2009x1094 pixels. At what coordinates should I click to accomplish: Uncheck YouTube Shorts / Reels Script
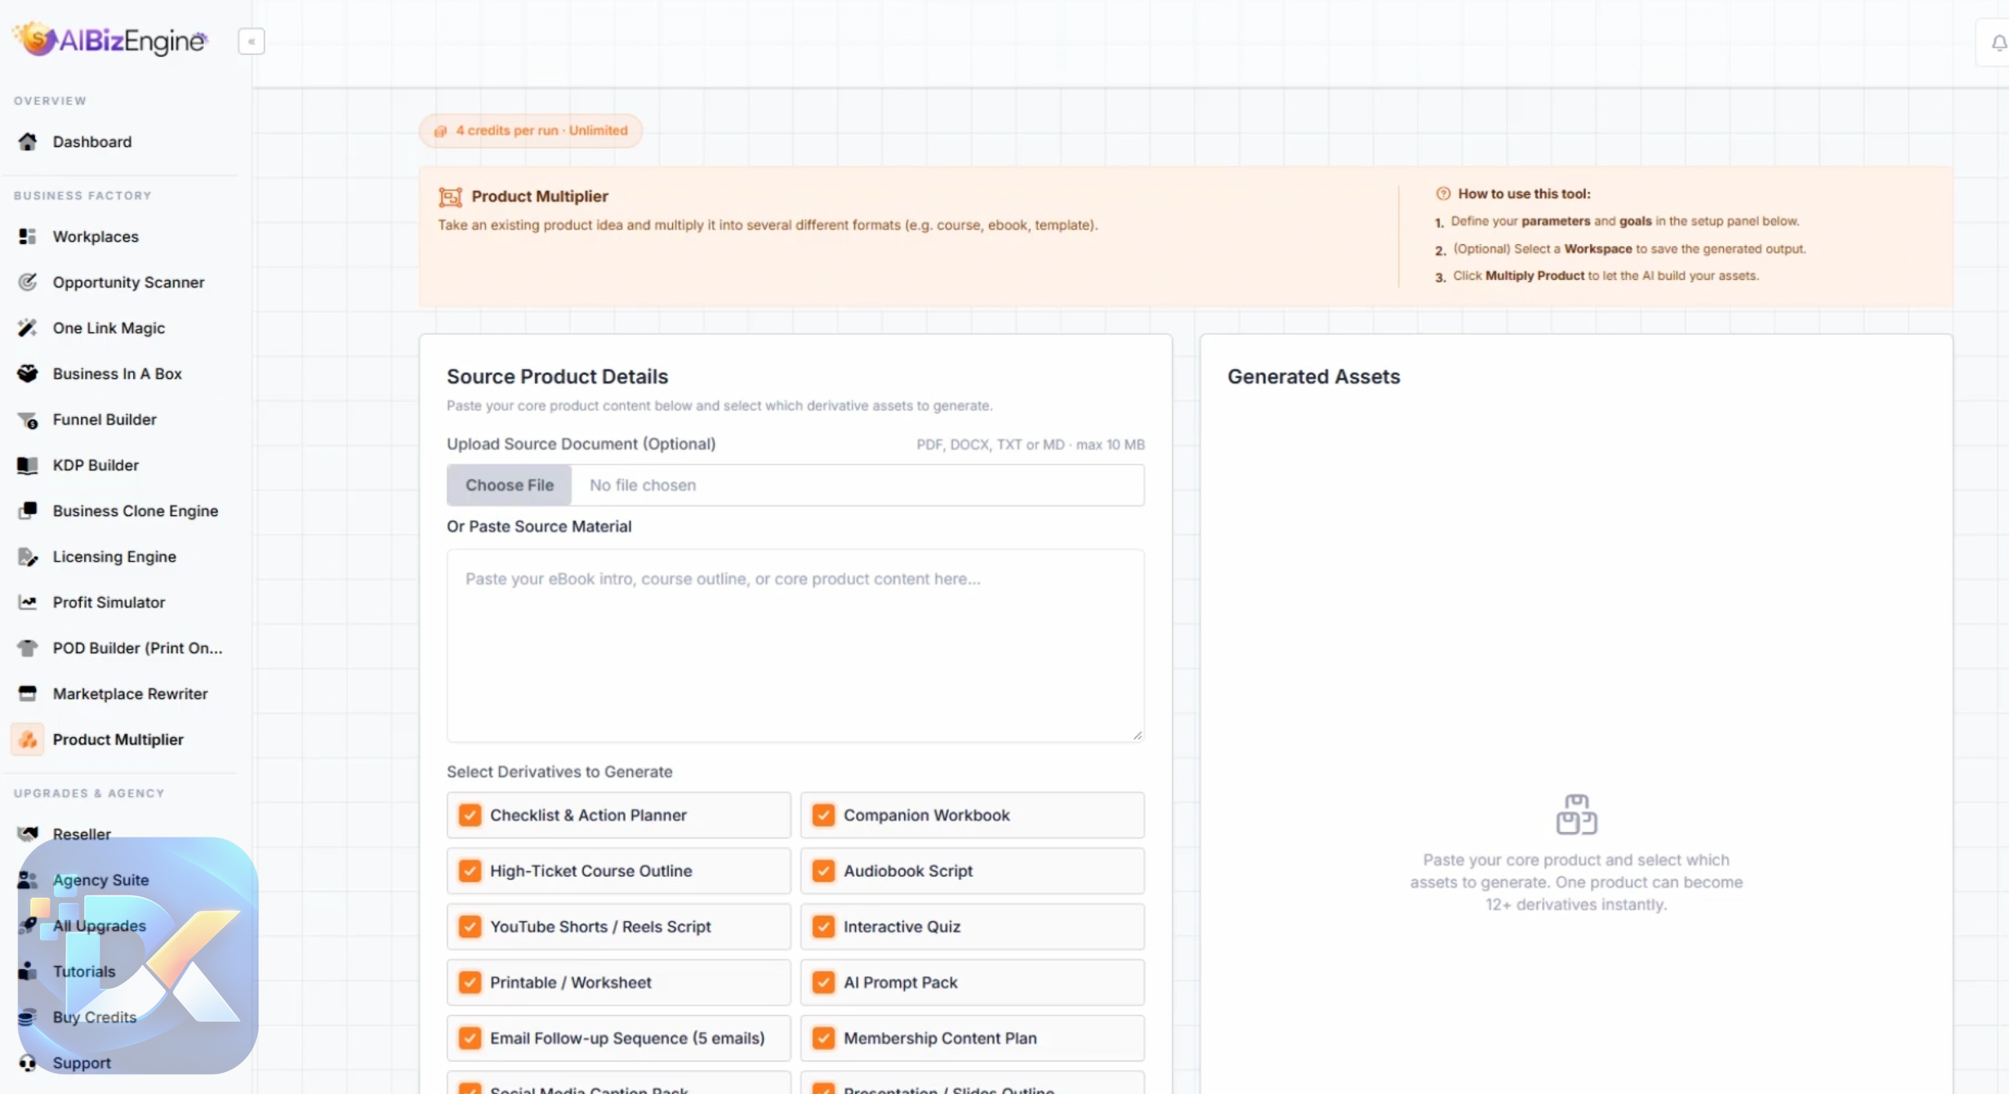[470, 927]
